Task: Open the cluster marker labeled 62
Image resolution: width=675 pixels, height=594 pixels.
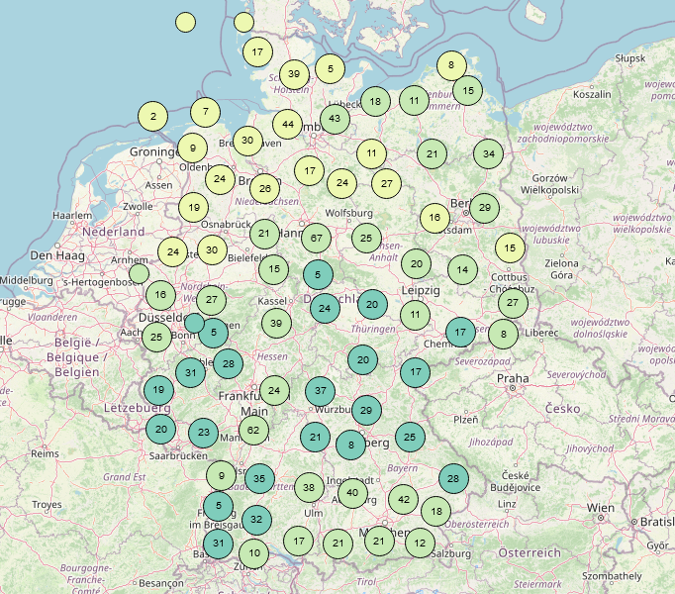Action: click(x=254, y=430)
